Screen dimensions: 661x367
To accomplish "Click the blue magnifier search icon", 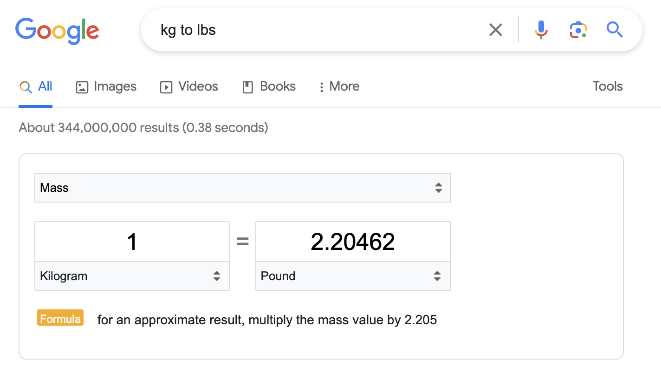I will [615, 30].
